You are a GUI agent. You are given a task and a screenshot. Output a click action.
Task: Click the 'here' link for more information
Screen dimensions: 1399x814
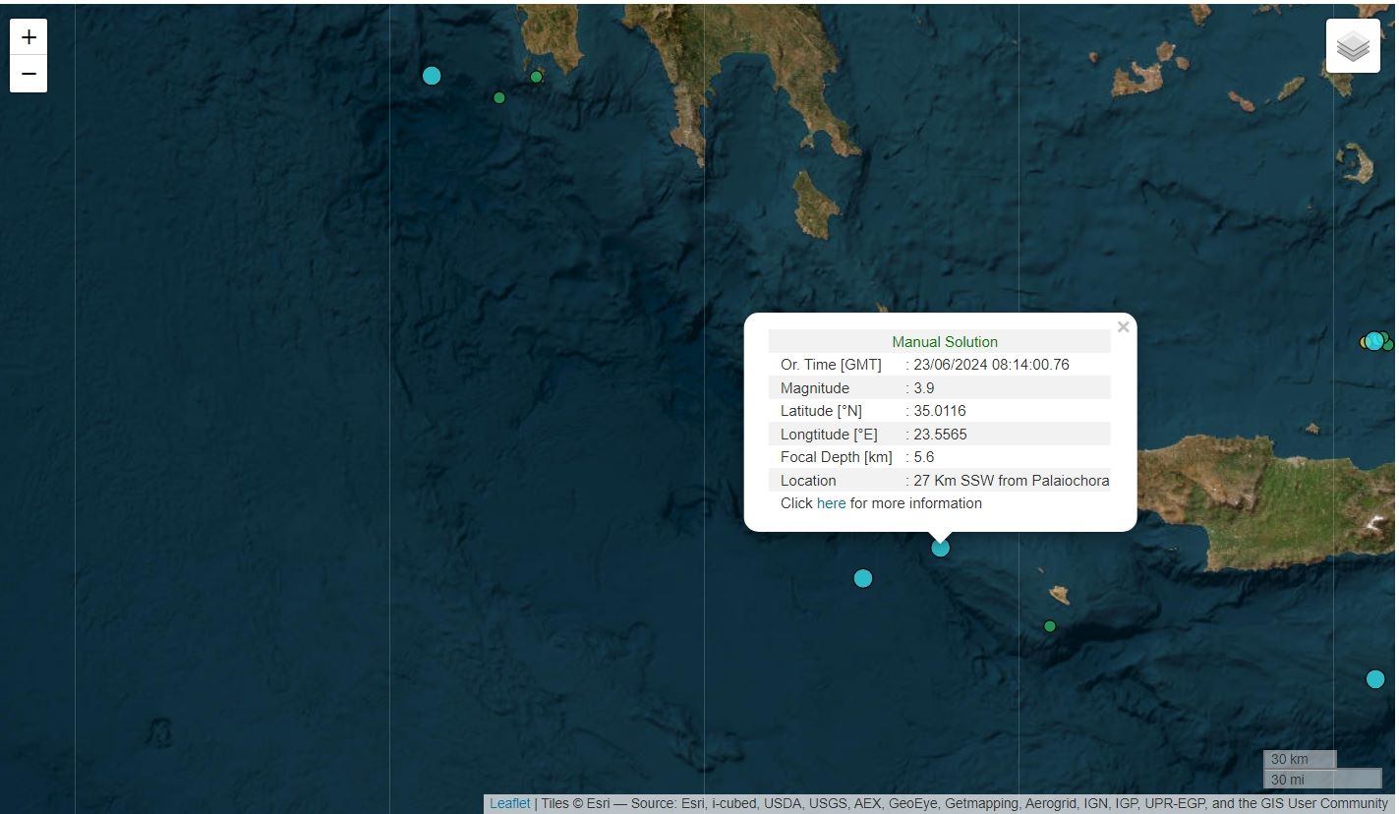tap(831, 503)
